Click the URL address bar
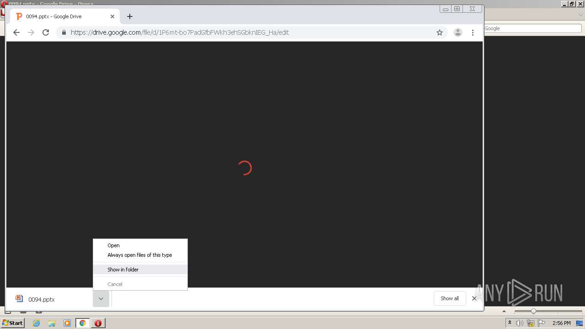 tap(251, 32)
